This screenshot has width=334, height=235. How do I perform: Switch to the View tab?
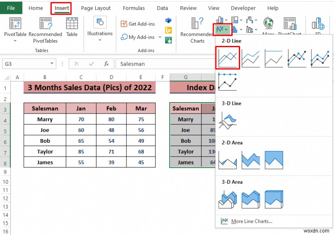[x=214, y=8]
